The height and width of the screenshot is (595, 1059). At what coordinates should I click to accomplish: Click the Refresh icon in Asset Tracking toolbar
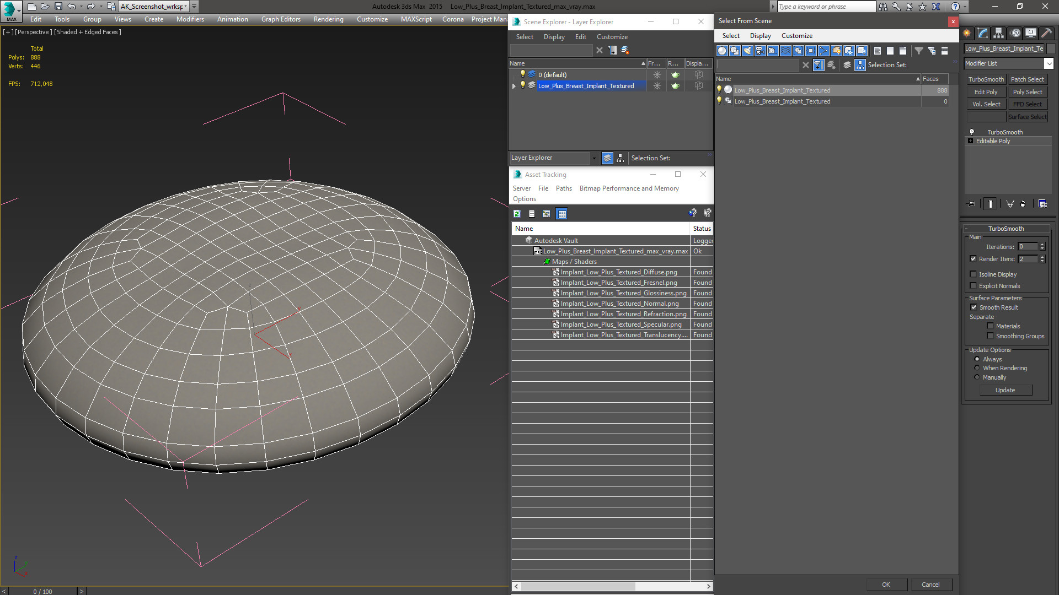pos(517,214)
